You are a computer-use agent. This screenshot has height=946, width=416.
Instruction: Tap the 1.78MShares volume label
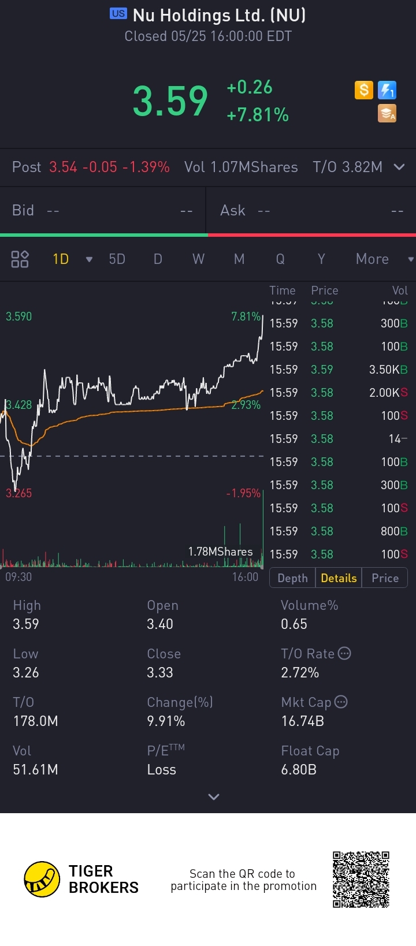(220, 552)
